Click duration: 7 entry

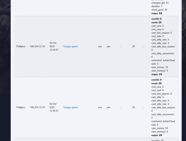157,6
